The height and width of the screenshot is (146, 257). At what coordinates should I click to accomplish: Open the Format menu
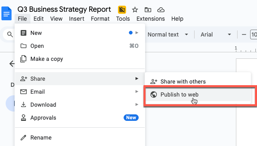[x=100, y=19]
